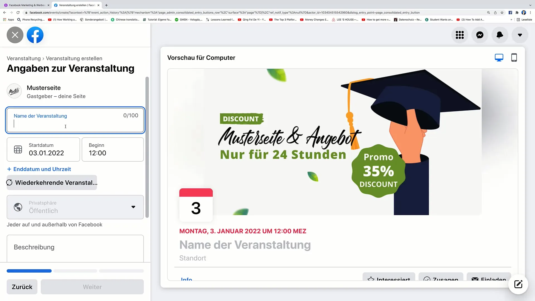Click the Weiter button
535x301 pixels.
92,287
